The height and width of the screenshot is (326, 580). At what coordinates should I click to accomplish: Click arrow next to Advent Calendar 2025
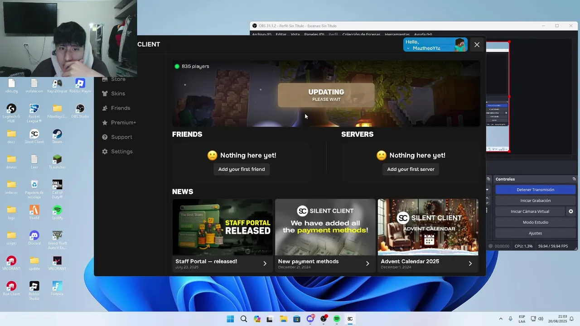(470, 264)
